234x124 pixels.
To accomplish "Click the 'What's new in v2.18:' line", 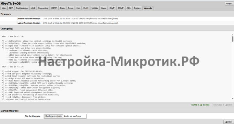I will tap(13, 36).
